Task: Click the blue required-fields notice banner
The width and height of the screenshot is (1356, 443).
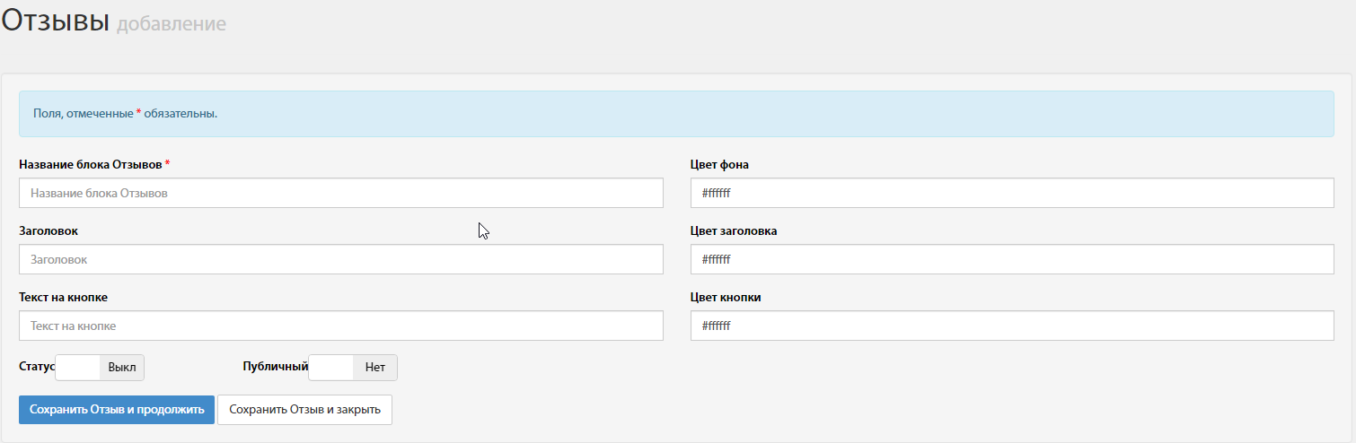Action: [x=676, y=114]
